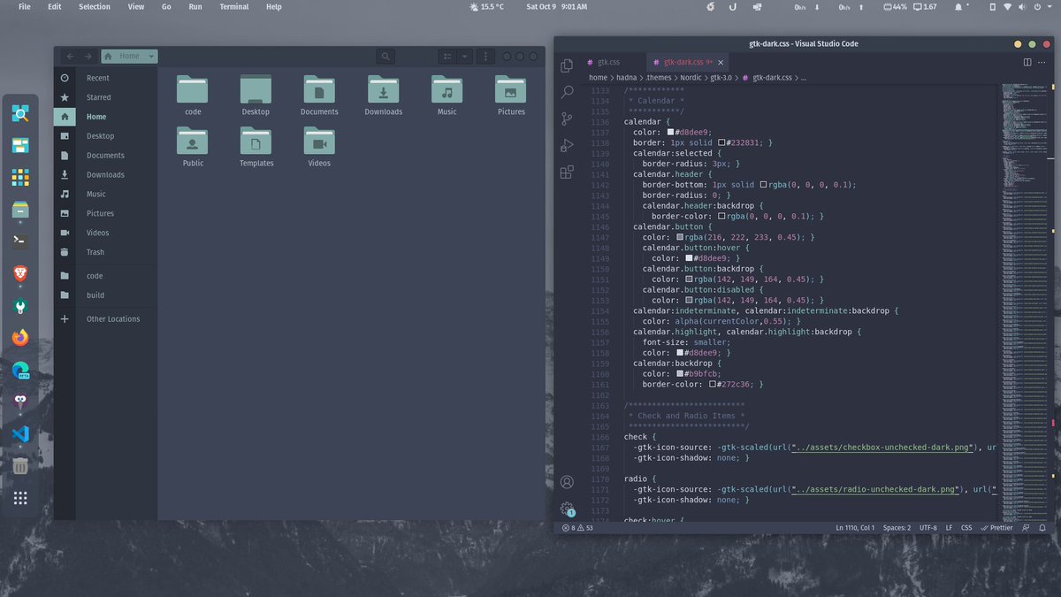
Task: Toggle list view in file manager
Action: tap(447, 57)
